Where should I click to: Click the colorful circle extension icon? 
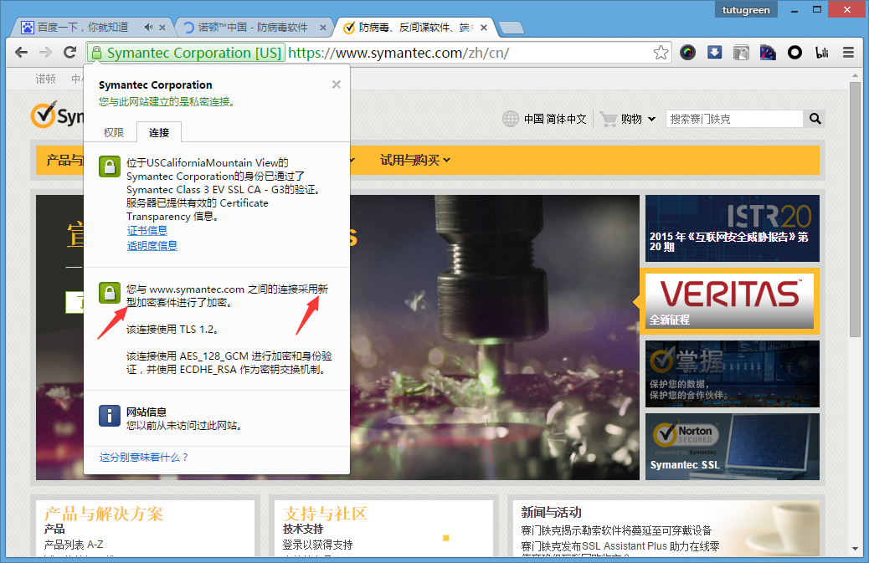tap(688, 53)
